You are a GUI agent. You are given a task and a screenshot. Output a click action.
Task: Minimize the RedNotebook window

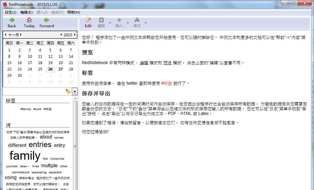[285, 3]
